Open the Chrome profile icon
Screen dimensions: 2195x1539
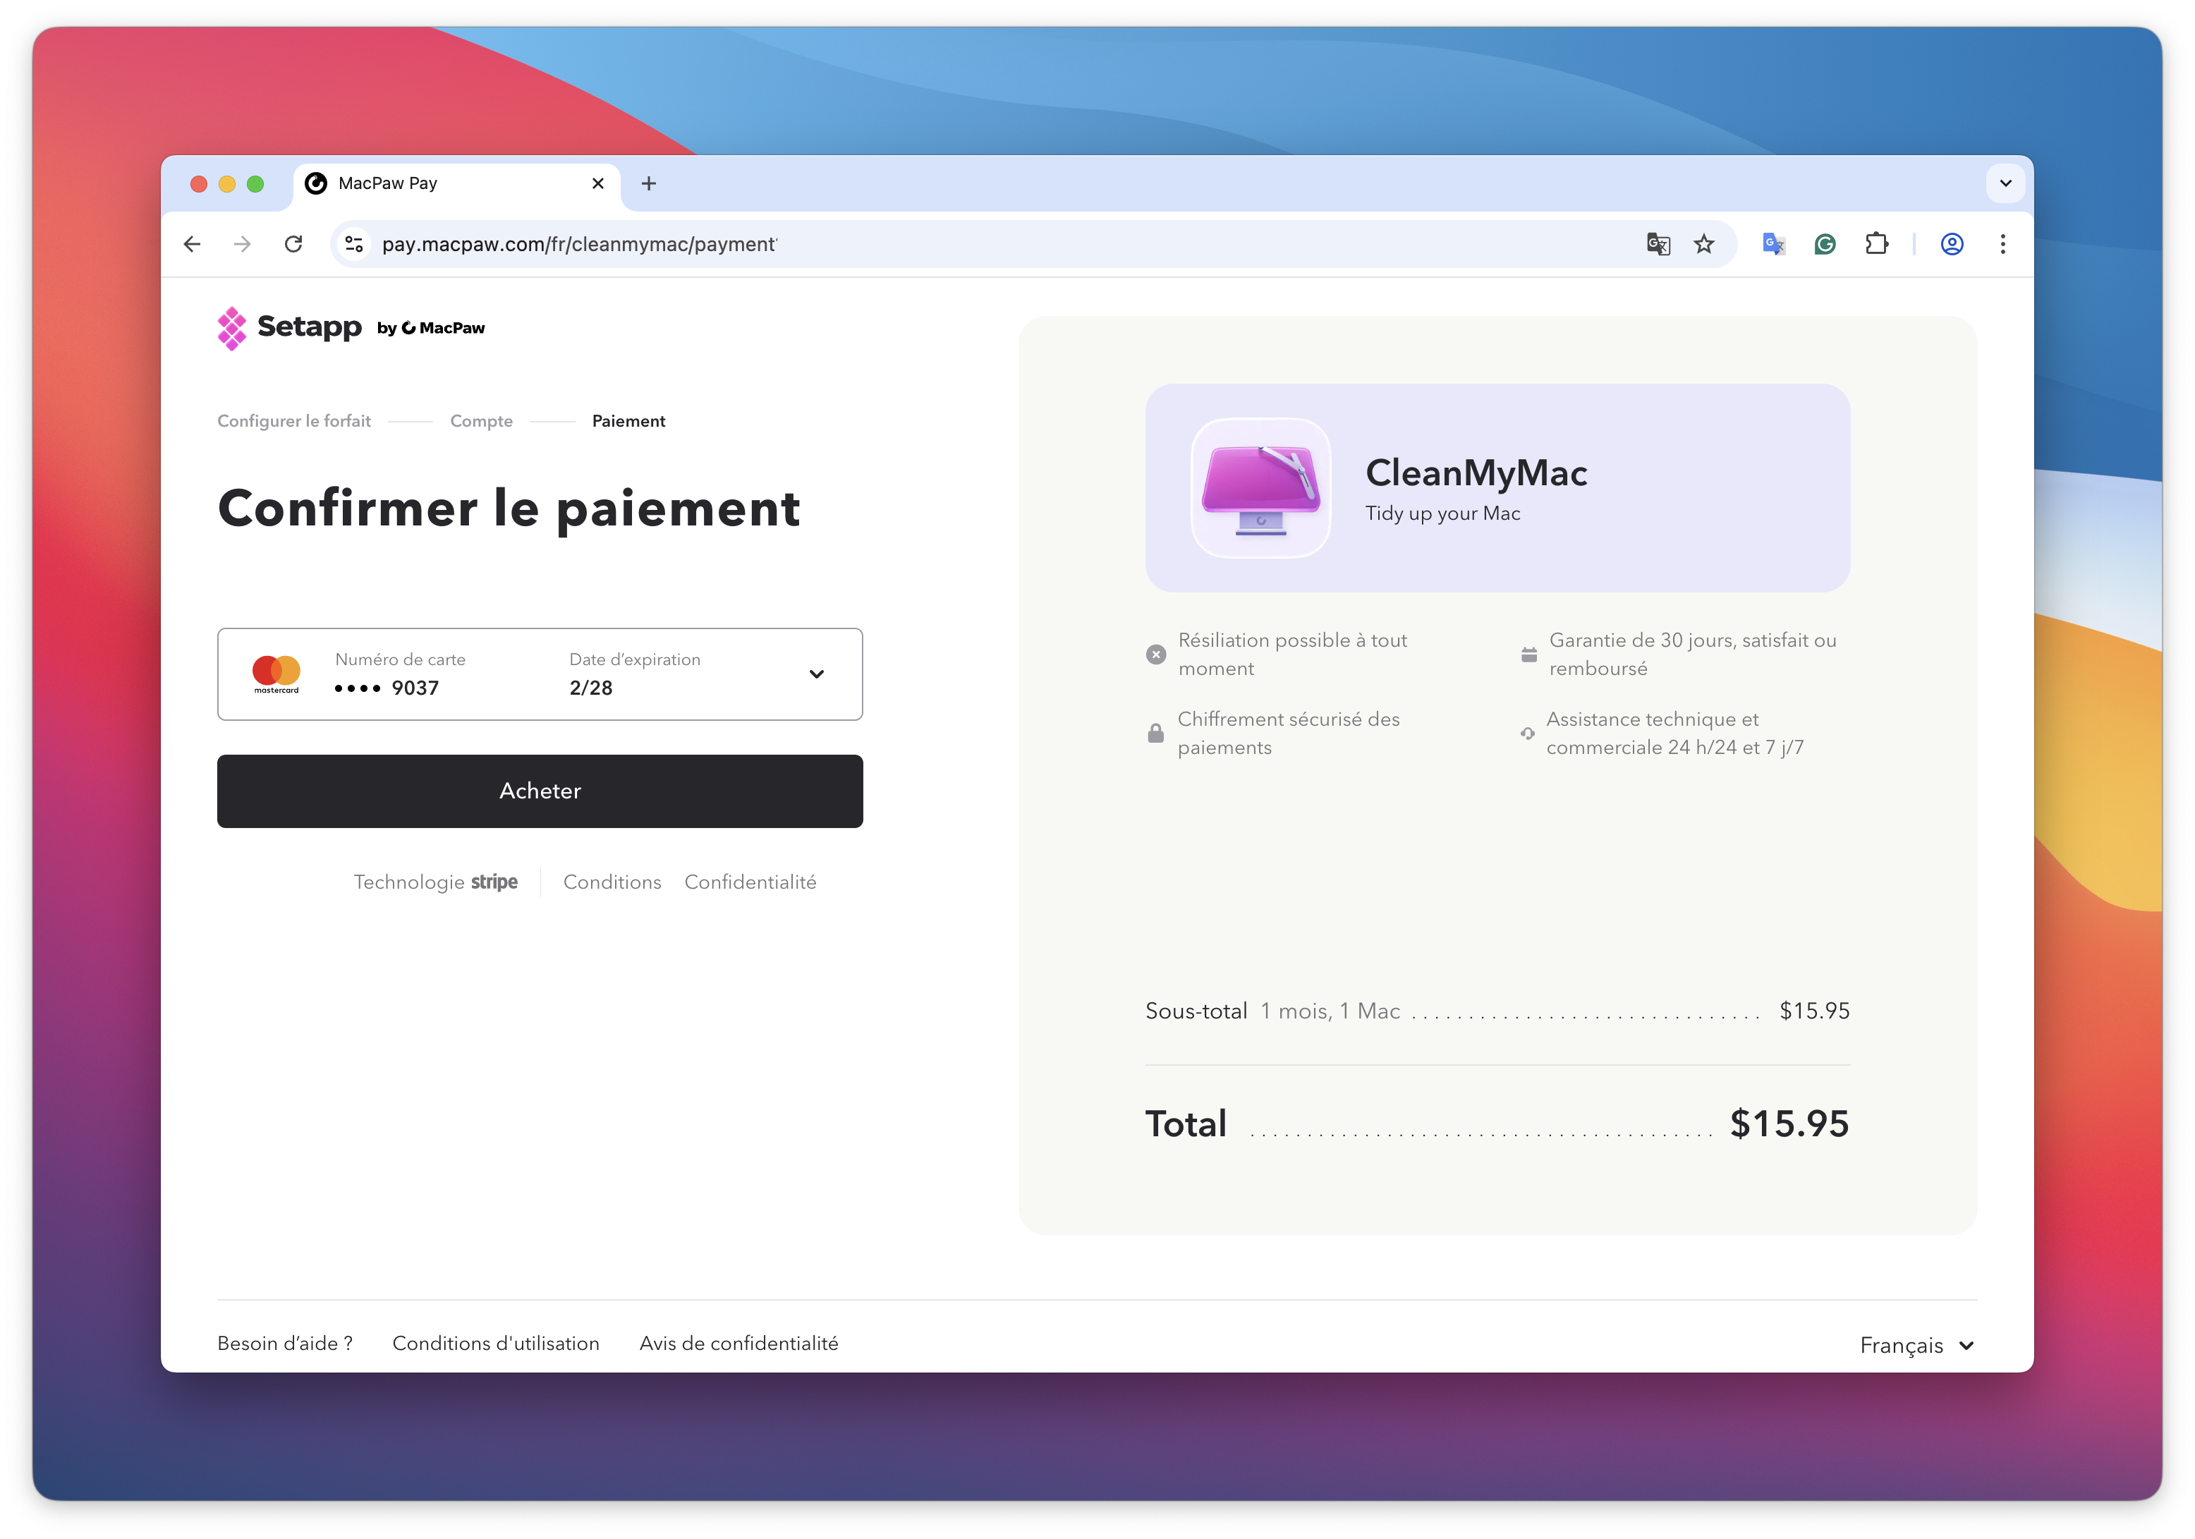click(1952, 244)
